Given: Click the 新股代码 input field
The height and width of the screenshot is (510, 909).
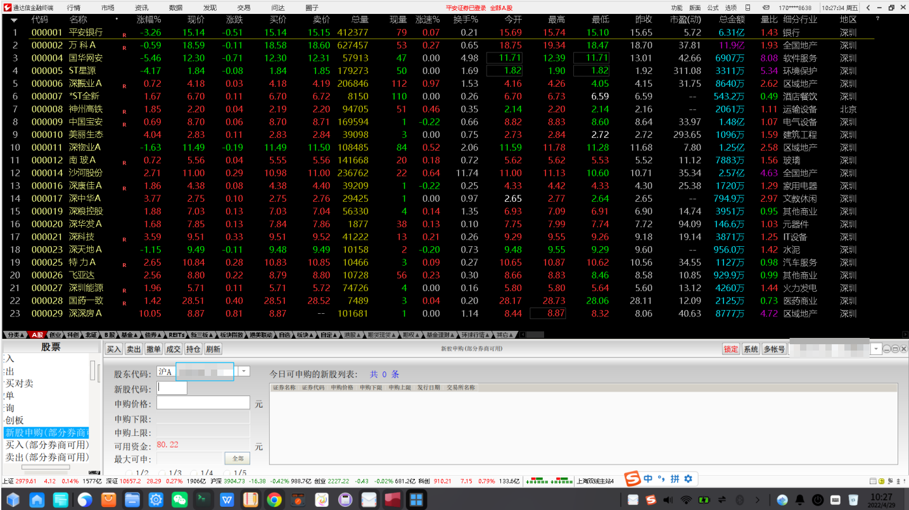Looking at the screenshot, I should click(x=172, y=388).
